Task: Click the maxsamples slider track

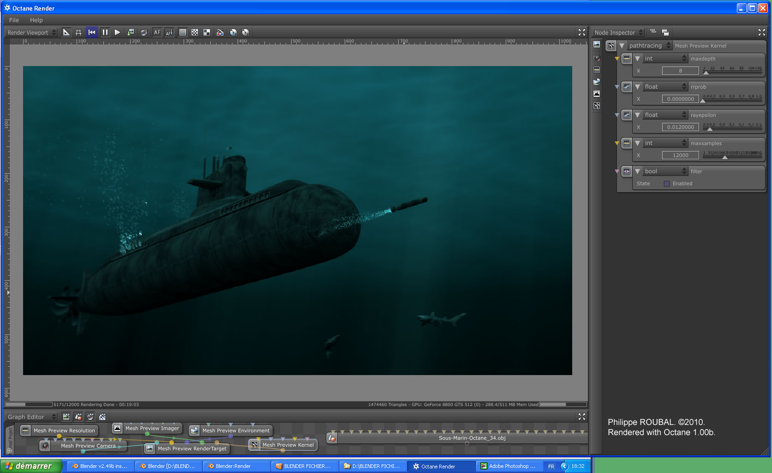Action: [732, 157]
